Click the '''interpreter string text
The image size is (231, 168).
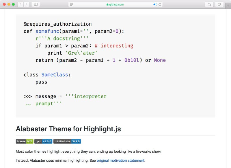[86, 96]
